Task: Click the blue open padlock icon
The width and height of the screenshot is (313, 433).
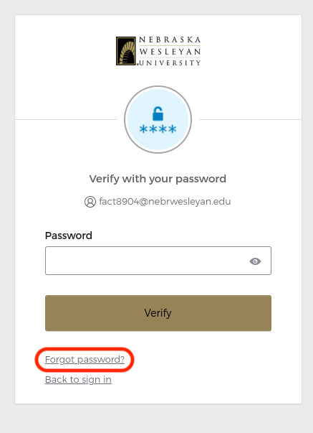Action: (158, 113)
